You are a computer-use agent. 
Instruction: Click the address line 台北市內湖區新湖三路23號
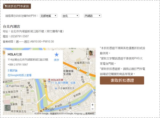28,31
